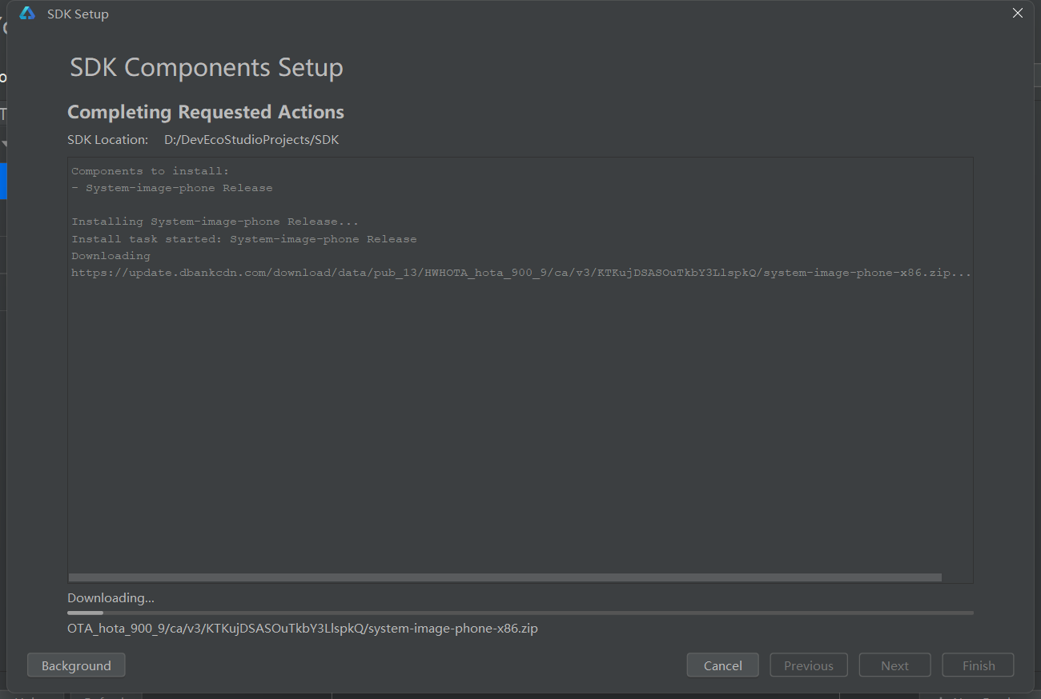Click the "Install task started" log line

click(244, 239)
